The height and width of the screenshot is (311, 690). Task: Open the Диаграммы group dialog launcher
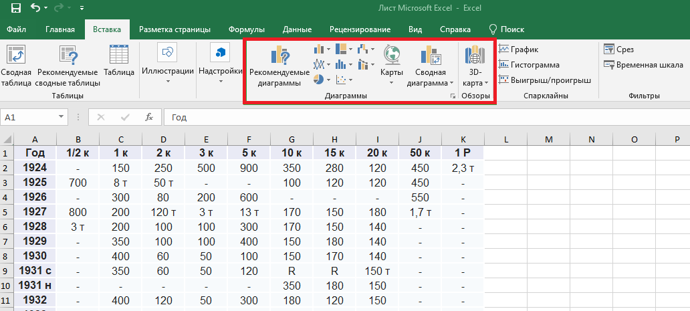453,96
